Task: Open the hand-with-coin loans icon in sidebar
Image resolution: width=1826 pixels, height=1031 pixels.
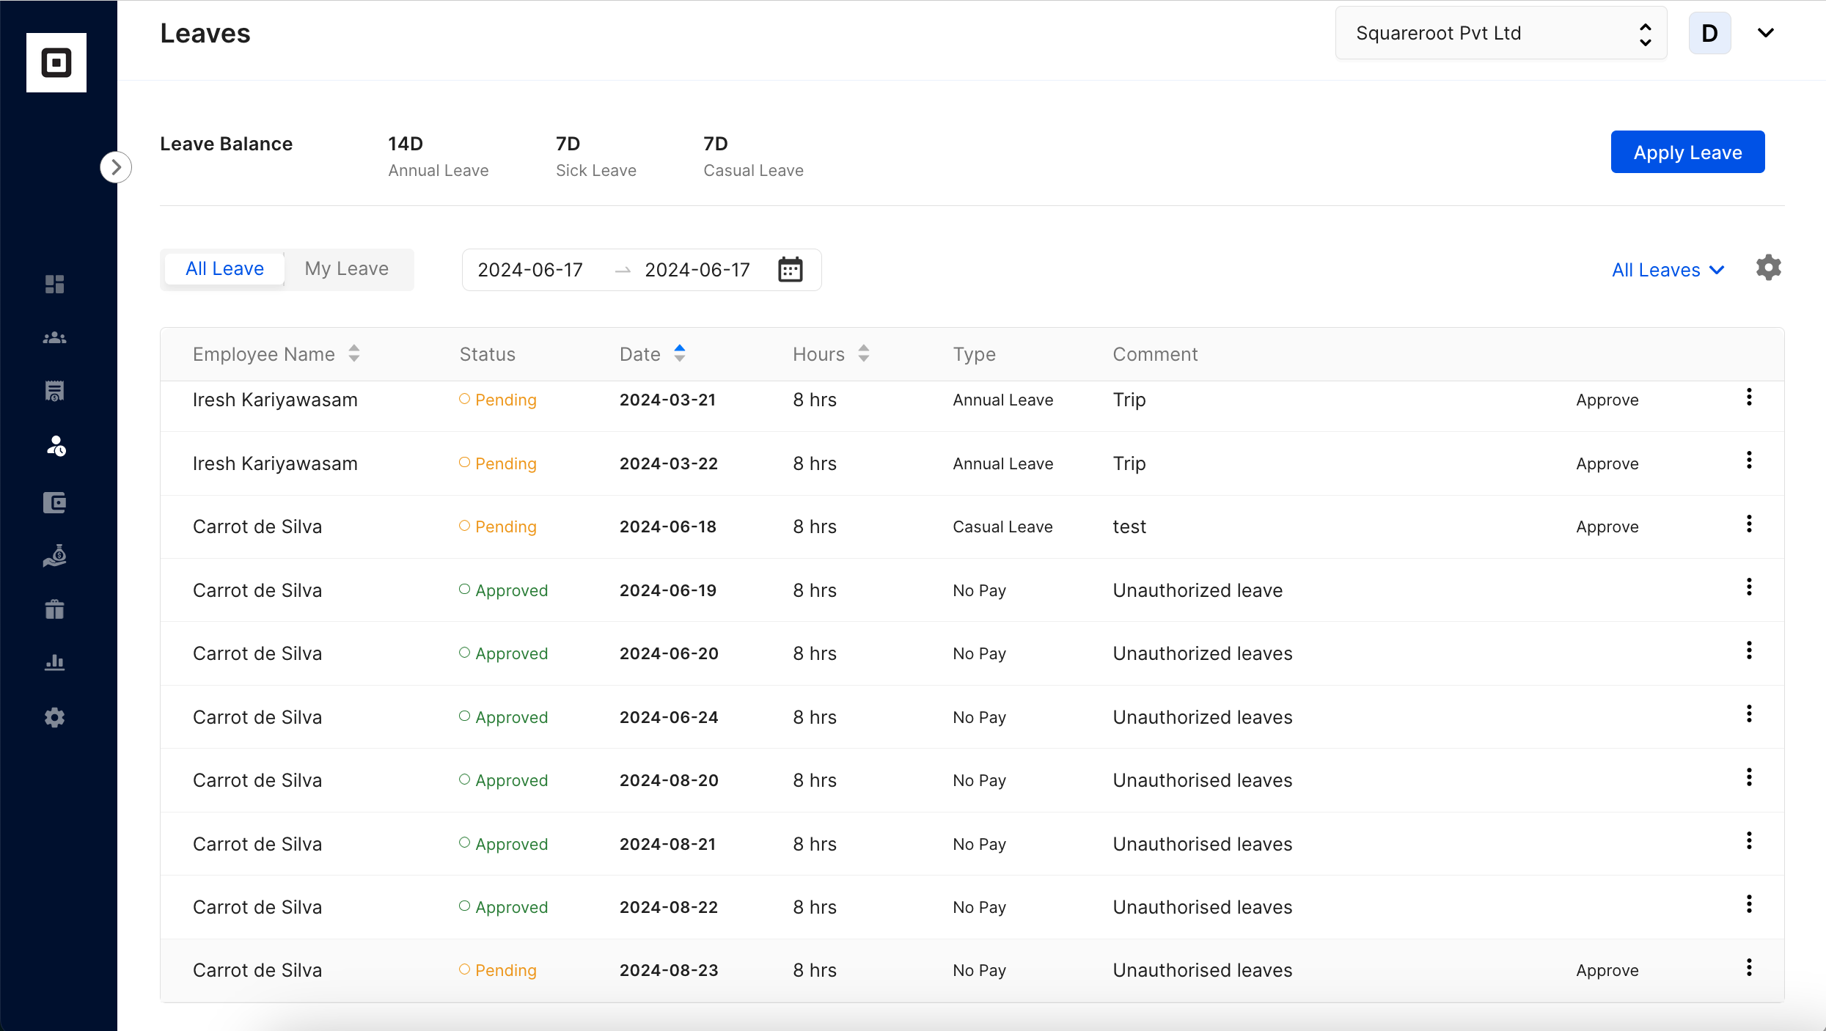Action: [x=55, y=556]
